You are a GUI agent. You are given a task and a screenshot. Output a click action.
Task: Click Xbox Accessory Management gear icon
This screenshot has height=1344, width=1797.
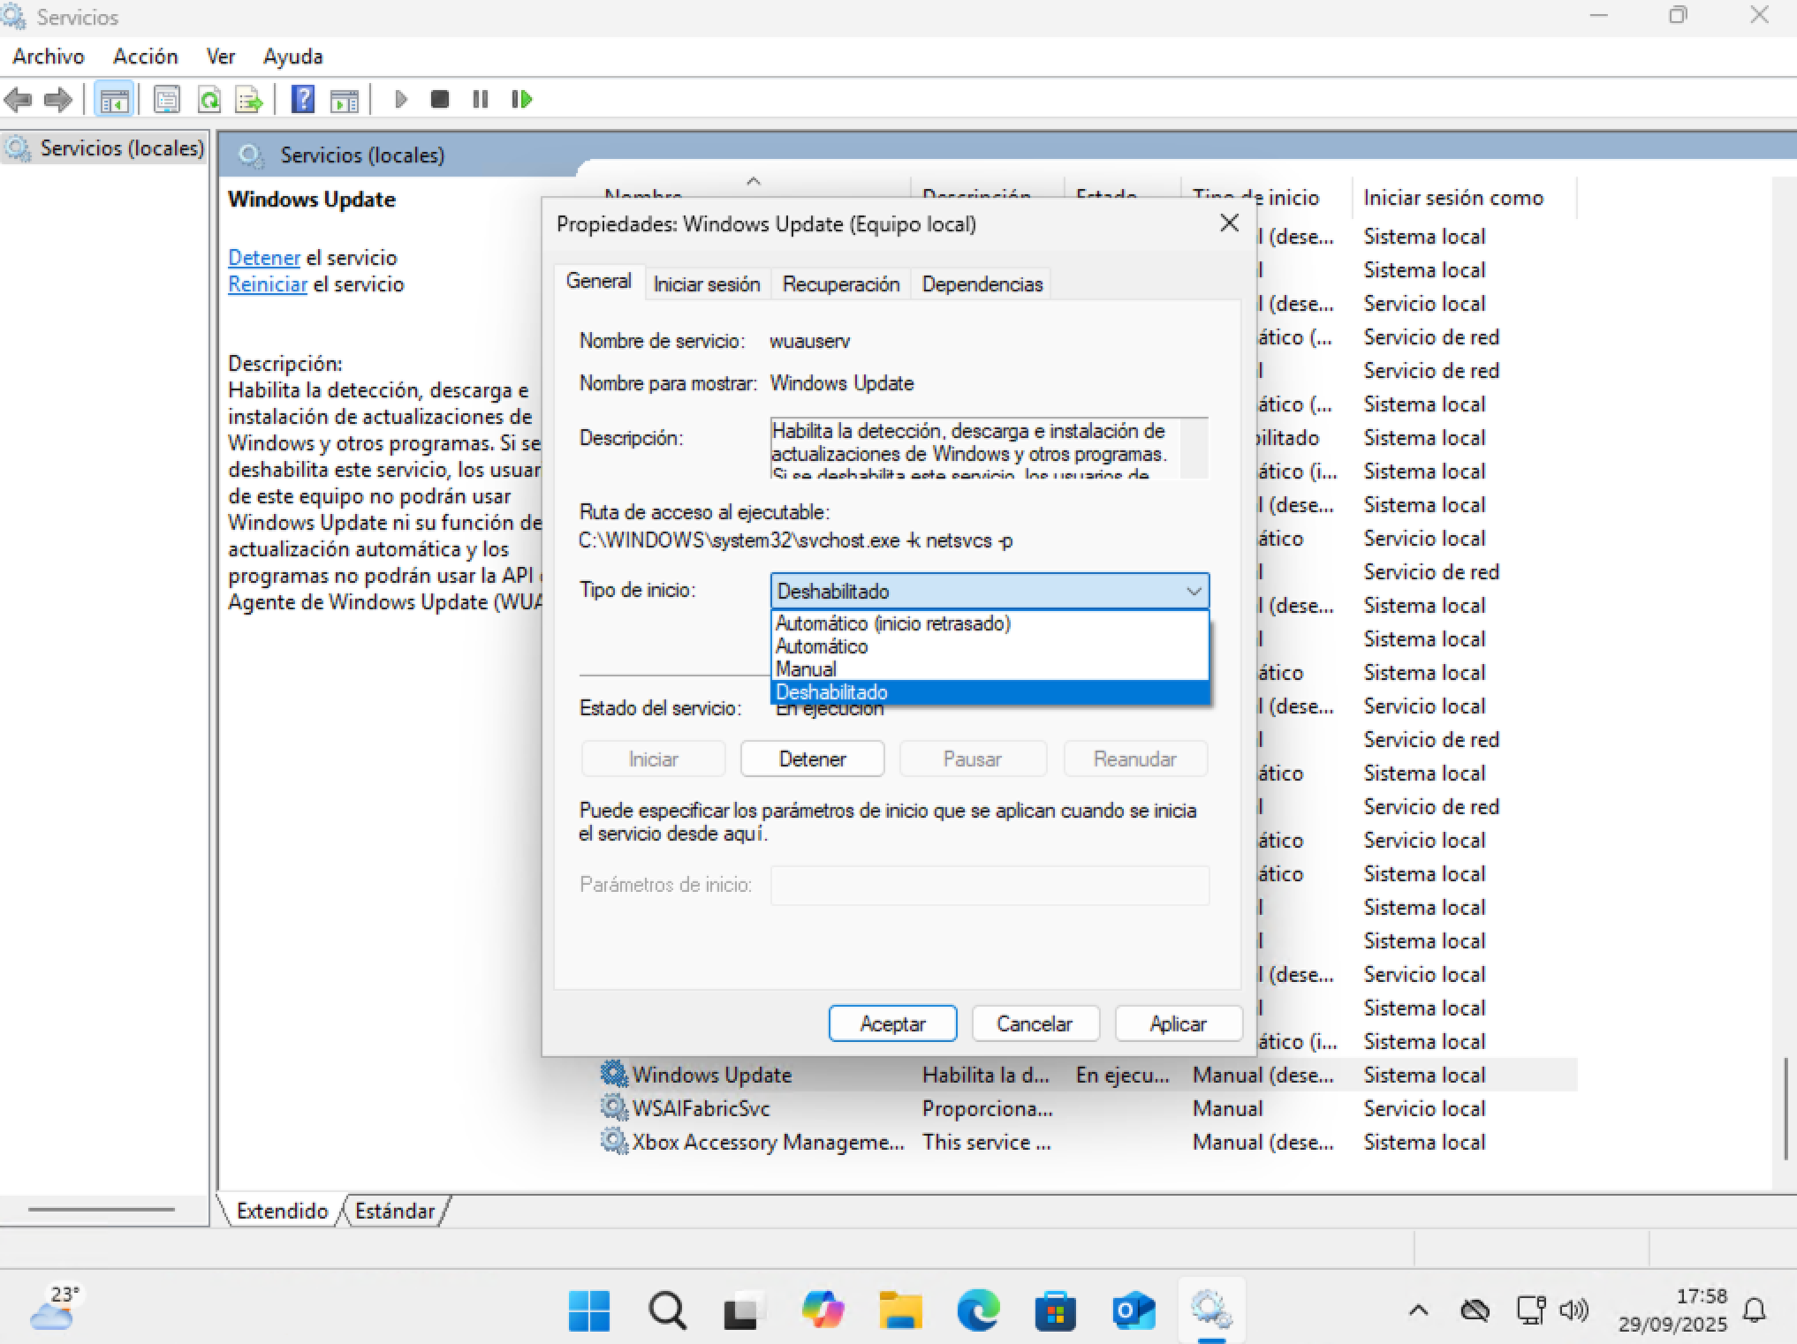pyautogui.click(x=614, y=1141)
